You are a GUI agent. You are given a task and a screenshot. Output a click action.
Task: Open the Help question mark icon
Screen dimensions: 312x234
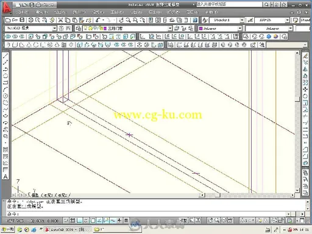pos(195,20)
